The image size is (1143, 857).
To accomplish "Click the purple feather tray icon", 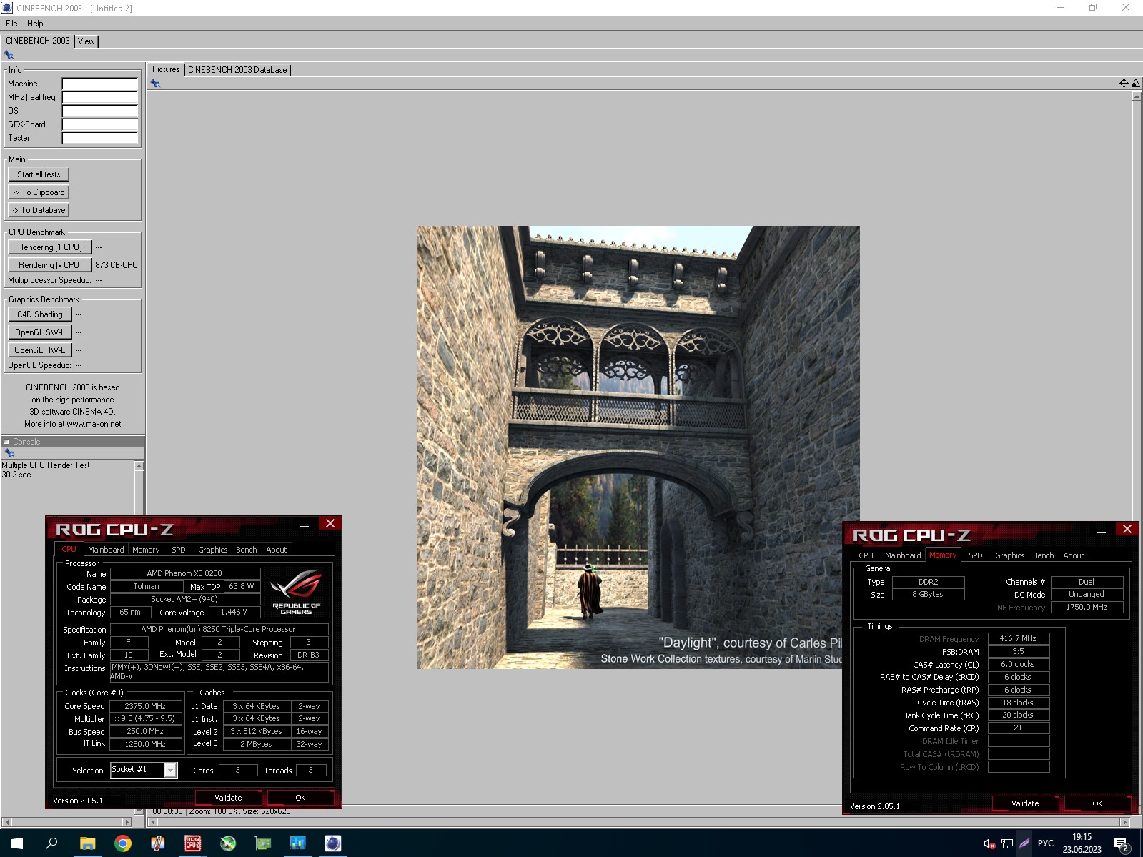I will tap(1024, 843).
